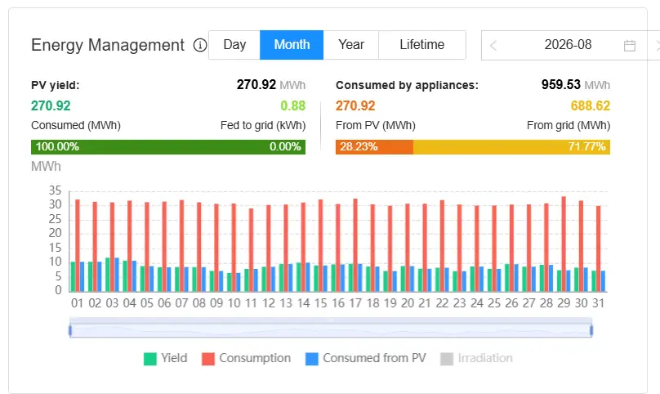Image resolution: width=660 pixels, height=394 pixels.
Task: Click the yellow 71.77% From grid bar
Action: click(511, 147)
